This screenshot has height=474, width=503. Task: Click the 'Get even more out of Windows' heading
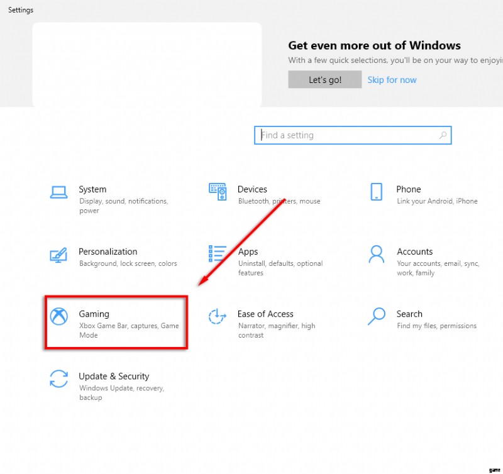pos(374,45)
